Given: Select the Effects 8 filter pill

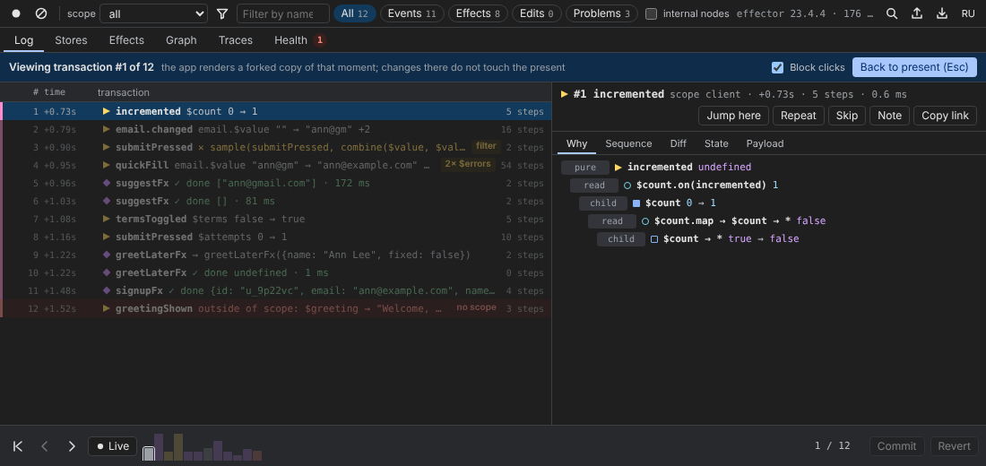Looking at the screenshot, I should click(478, 13).
